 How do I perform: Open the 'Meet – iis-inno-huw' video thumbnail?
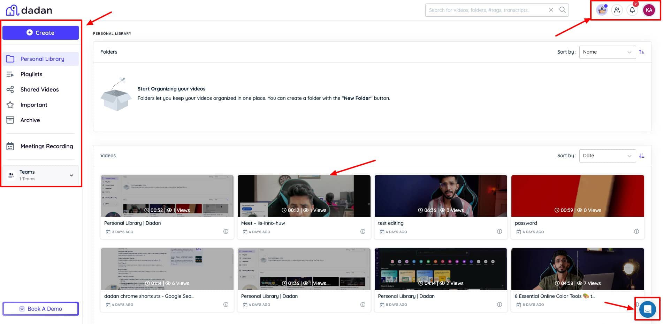point(304,196)
